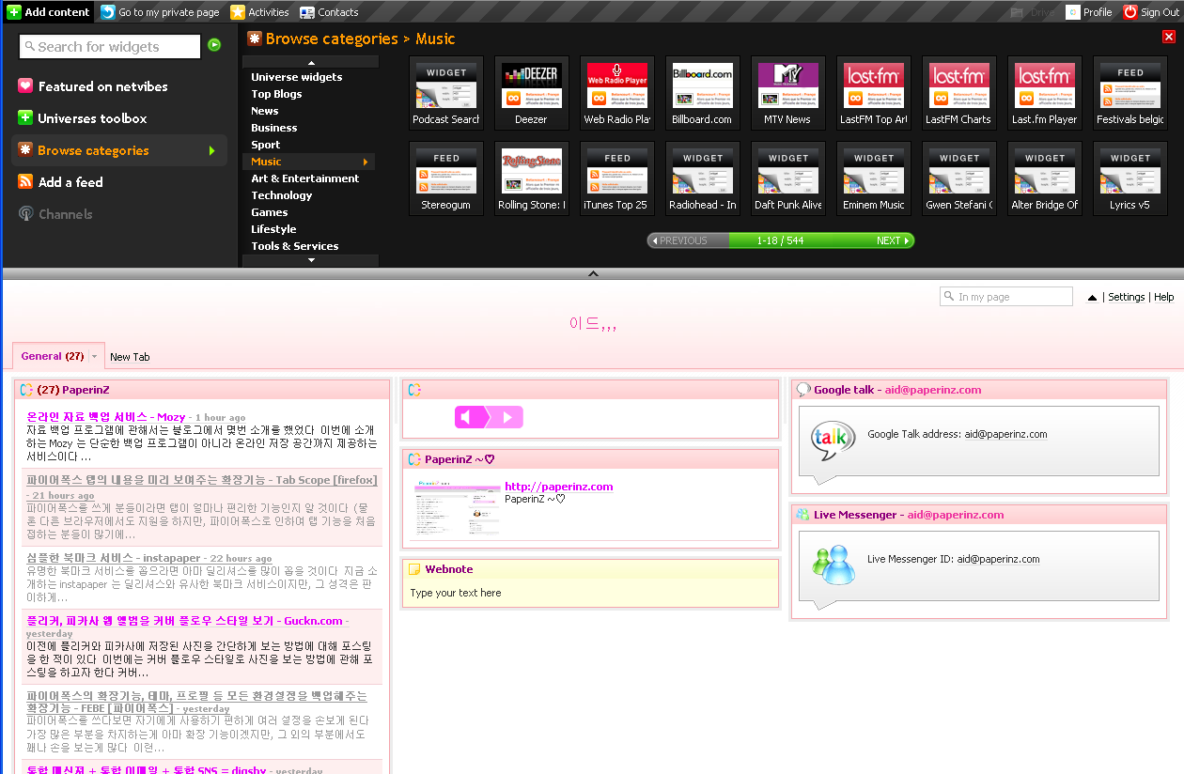Open the Deezer widget thumbnail
Screen dimensions: 1184x774
click(x=531, y=93)
